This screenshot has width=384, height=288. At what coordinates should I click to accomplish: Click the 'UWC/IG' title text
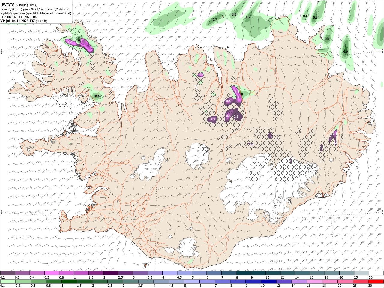tap(7, 5)
